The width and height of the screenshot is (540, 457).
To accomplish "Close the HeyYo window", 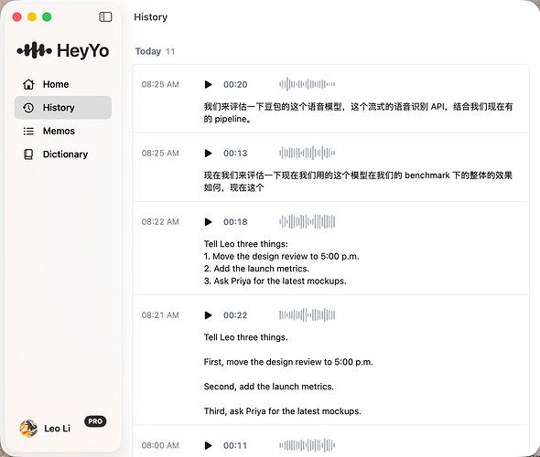I will coord(16,16).
